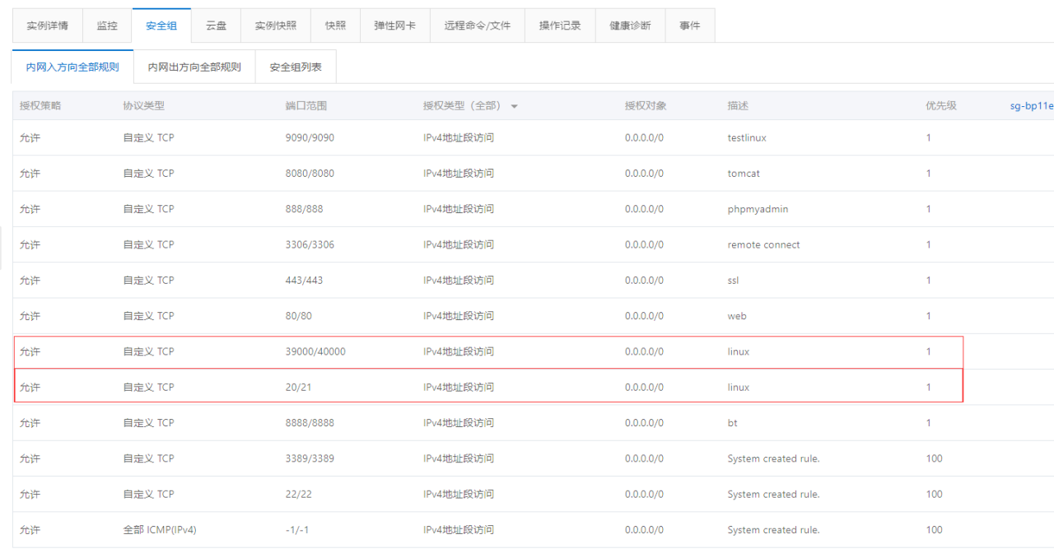Expand the 授权类型（全部）filter dropdown arrow
The width and height of the screenshot is (1054, 558).
pyautogui.click(x=514, y=106)
